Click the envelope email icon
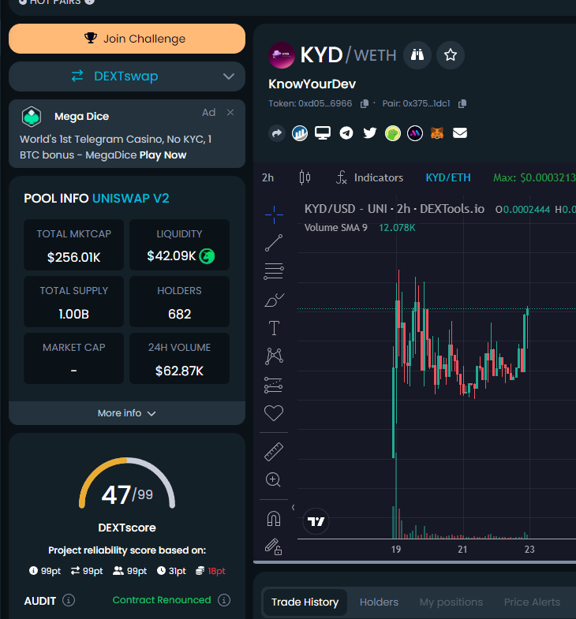Image resolution: width=576 pixels, height=619 pixels. [x=460, y=133]
